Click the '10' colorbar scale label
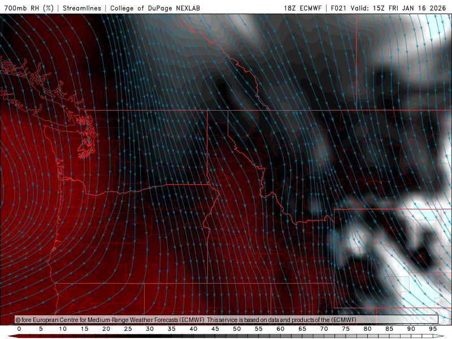This screenshot has width=452, height=339. click(63, 329)
